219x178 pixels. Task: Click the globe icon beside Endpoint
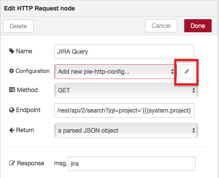coord(12,110)
